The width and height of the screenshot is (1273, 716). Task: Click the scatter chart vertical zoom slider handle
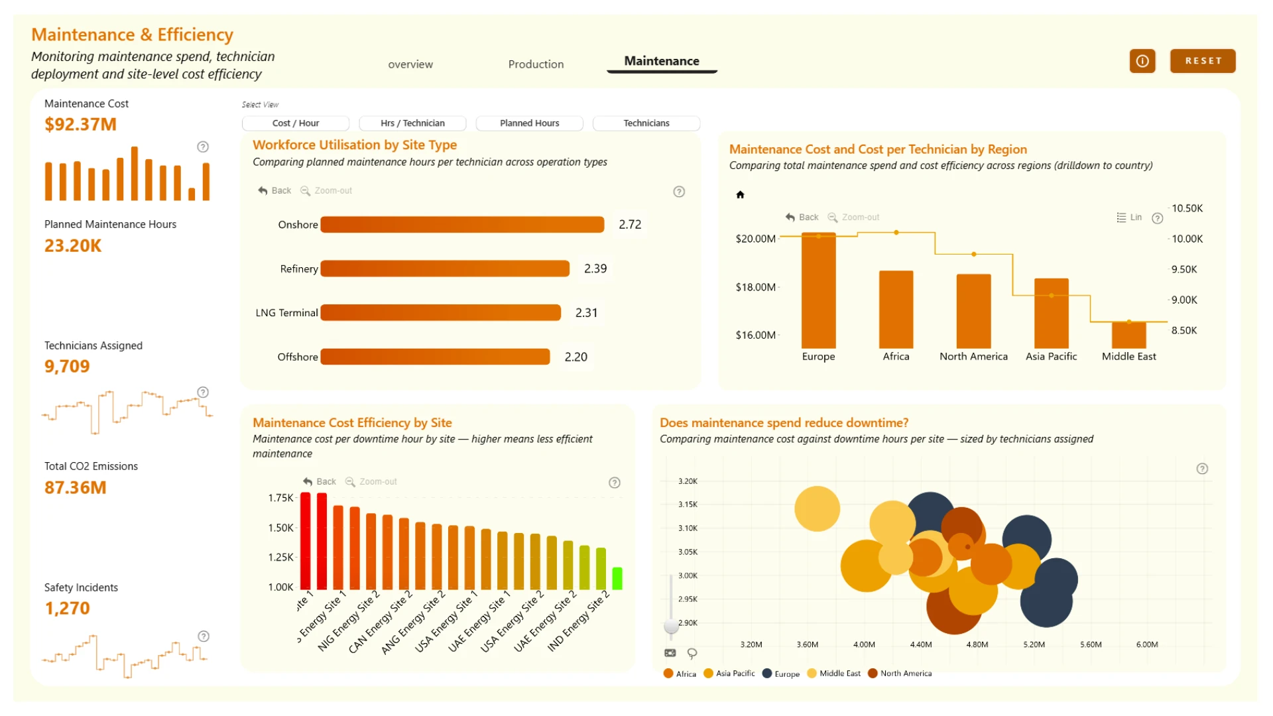coord(671,626)
